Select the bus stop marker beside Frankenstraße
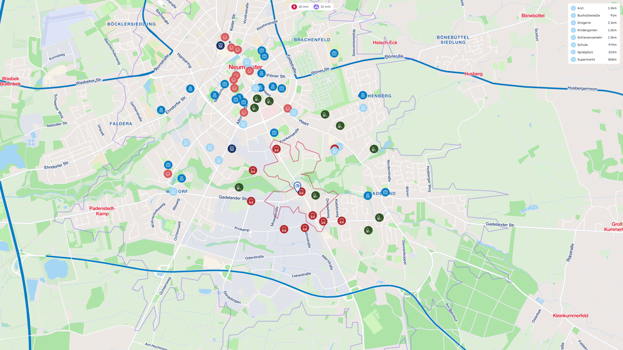The image size is (623, 350). [x=276, y=149]
